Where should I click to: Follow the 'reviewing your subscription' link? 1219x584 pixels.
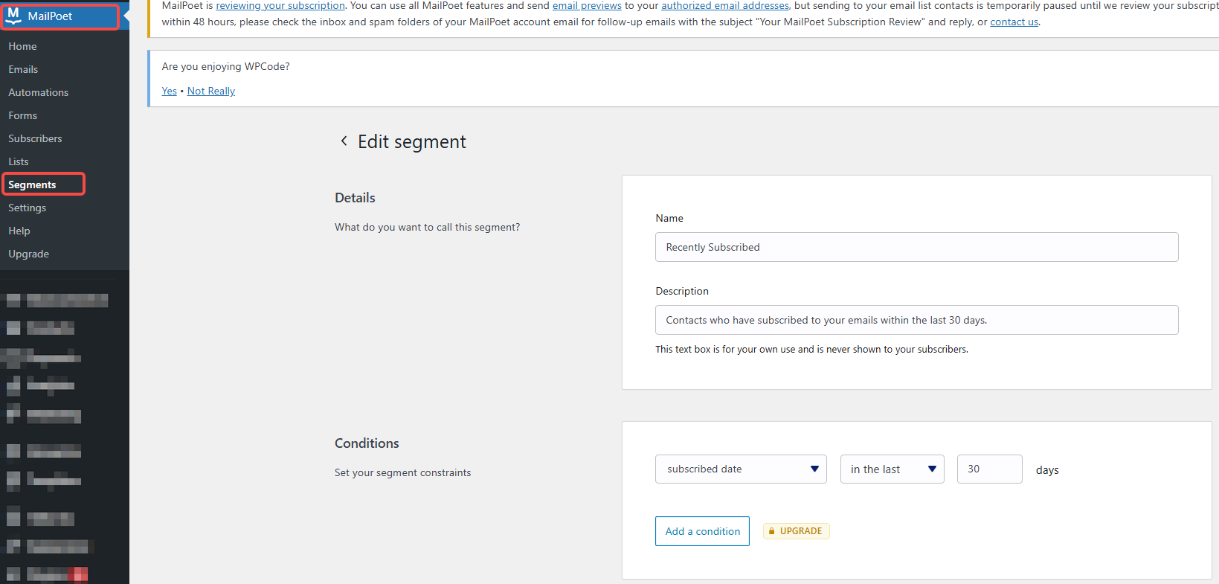(280, 5)
